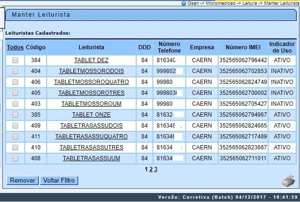Go to page 2 of results

coord(150,169)
